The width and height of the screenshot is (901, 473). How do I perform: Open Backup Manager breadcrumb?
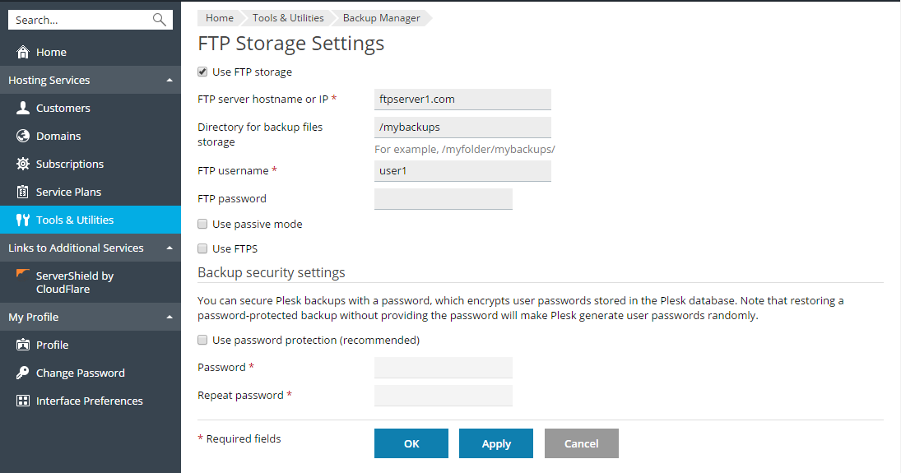[x=381, y=18]
